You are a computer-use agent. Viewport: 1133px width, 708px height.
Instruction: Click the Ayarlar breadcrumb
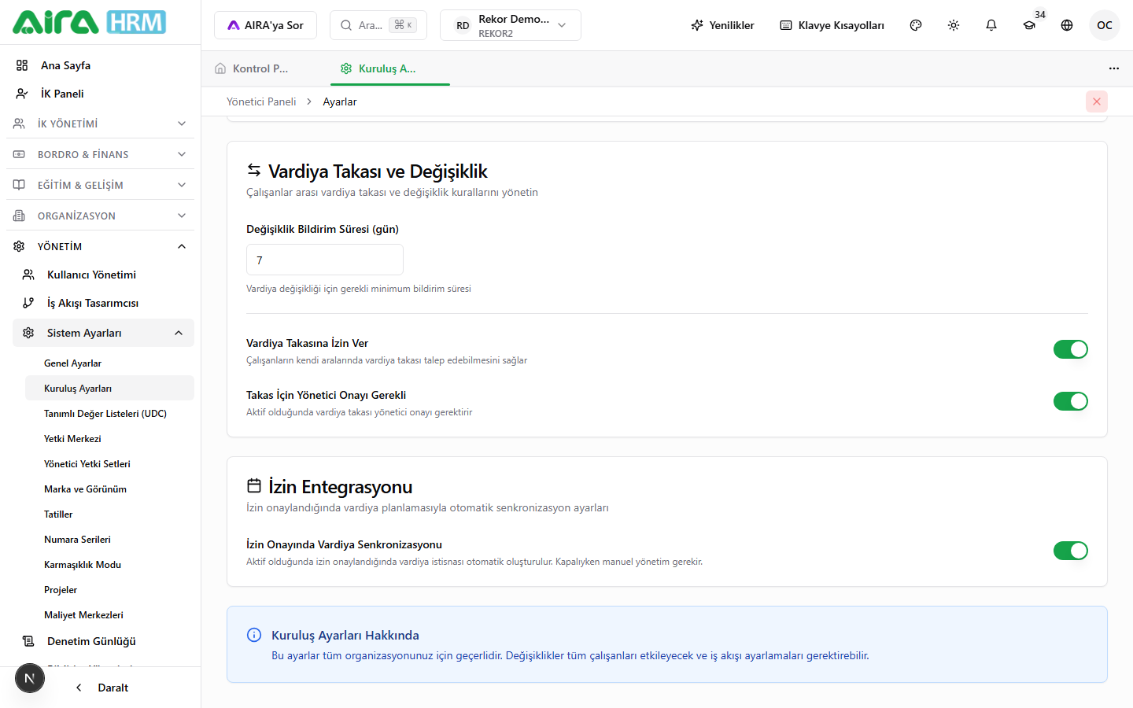340,101
